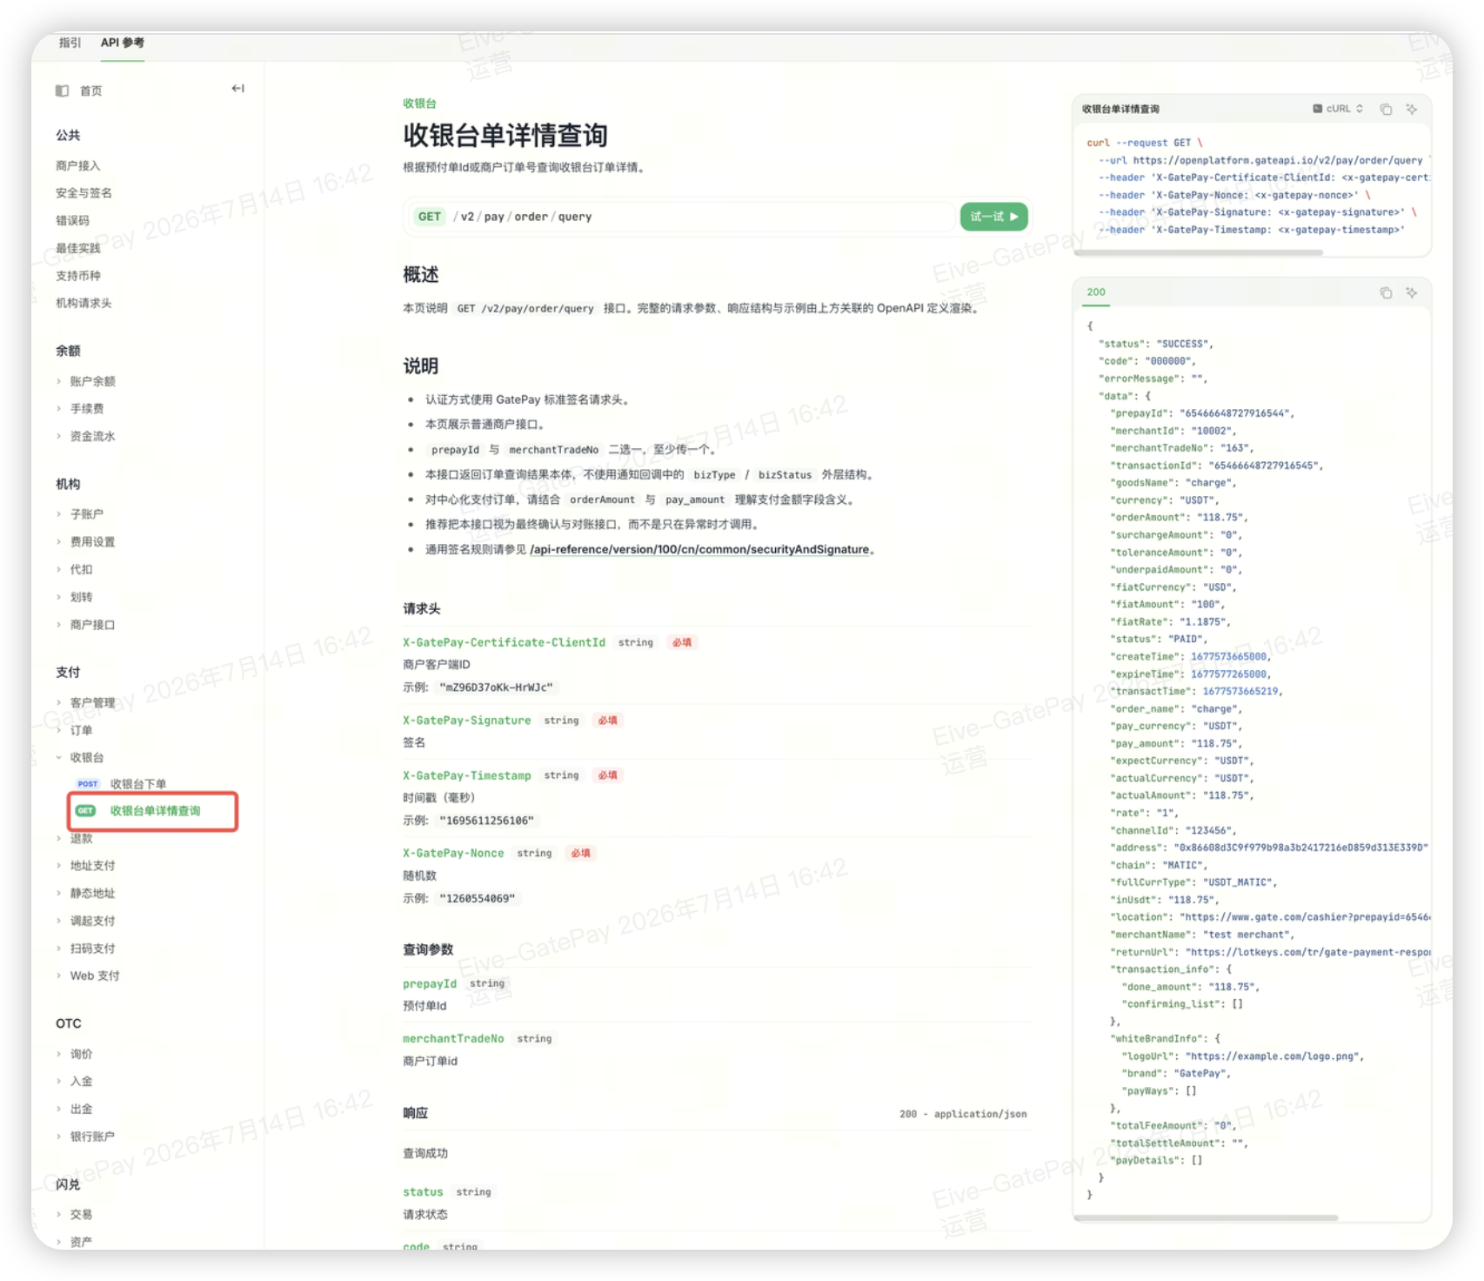Click the 试一试 try-it button
This screenshot has height=1281, width=1484.
click(993, 217)
